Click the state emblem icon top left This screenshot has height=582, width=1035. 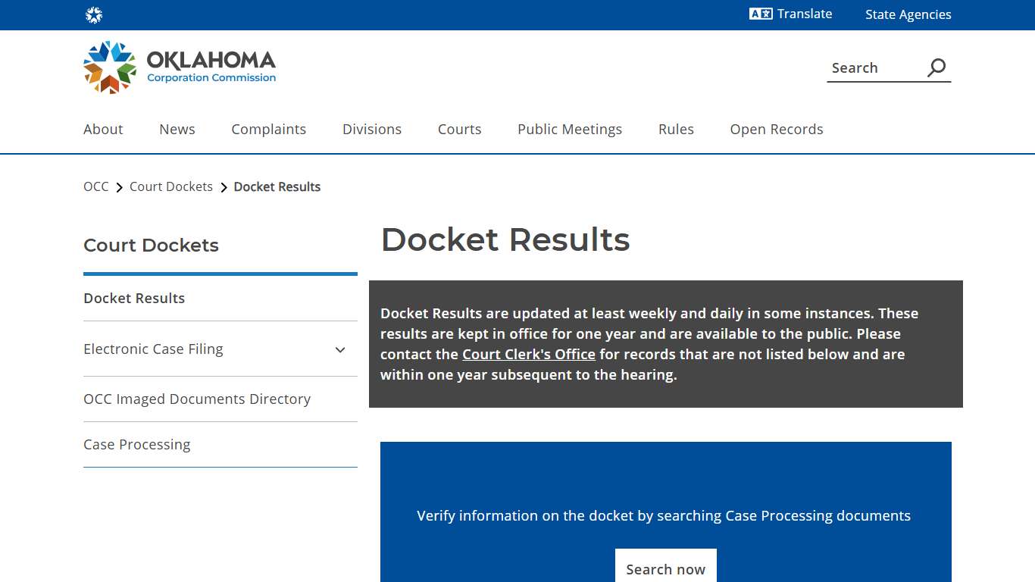94,14
